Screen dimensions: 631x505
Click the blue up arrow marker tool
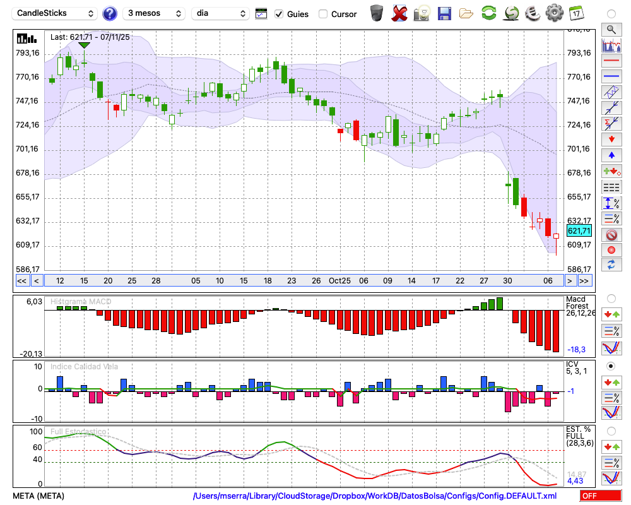point(611,155)
